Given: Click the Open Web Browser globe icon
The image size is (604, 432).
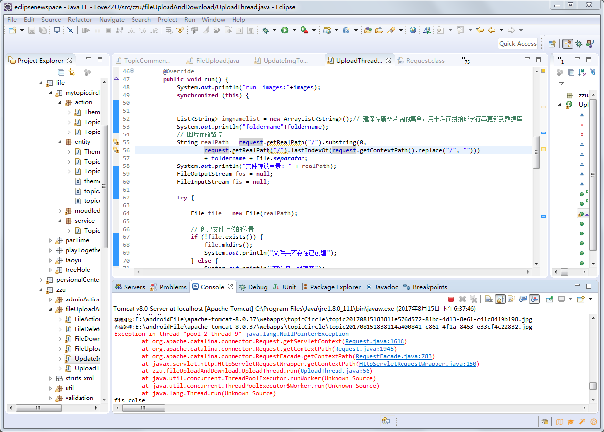Looking at the screenshot, I should click(413, 30).
